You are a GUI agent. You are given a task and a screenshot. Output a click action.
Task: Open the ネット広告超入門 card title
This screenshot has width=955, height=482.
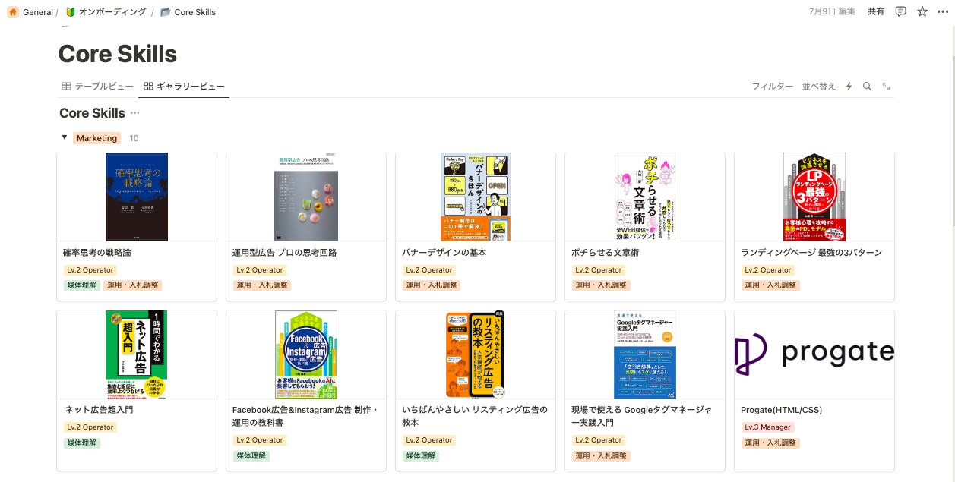point(99,410)
